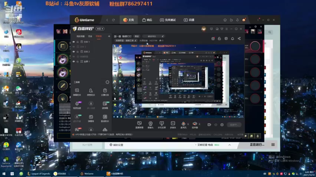Click the start broadcast button at bottom right
316x177 pixels.
[x=234, y=125]
